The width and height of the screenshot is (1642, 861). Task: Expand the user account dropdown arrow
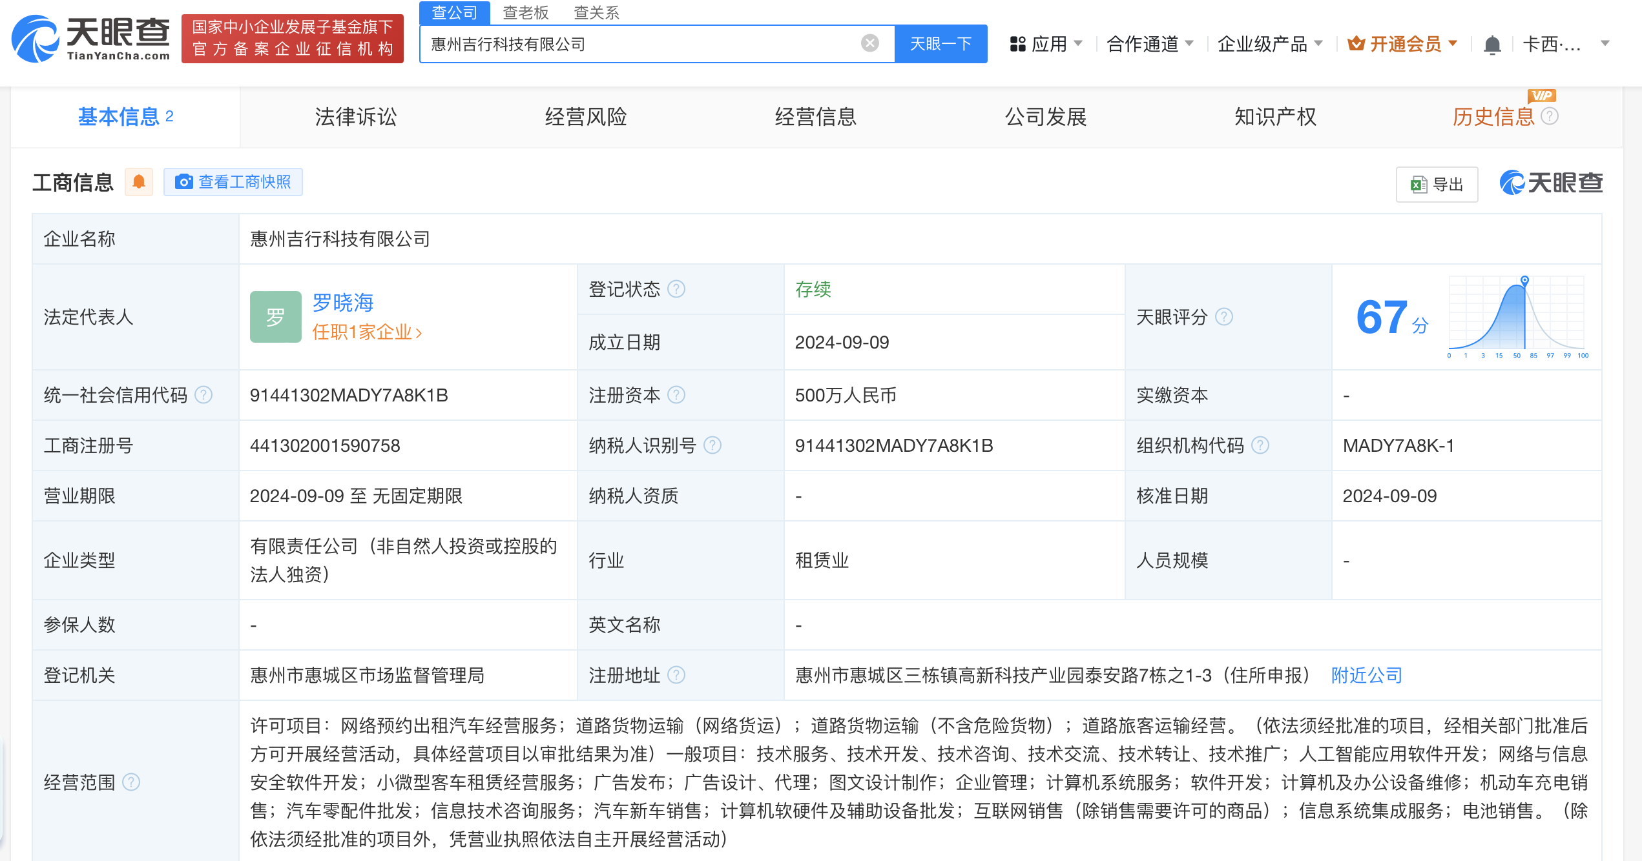tap(1605, 44)
